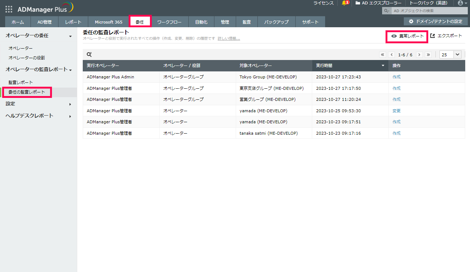Screen dimensions: 470x272
Task: Focus the AD オブジェクトの検索 field
Action: tap(429, 11)
